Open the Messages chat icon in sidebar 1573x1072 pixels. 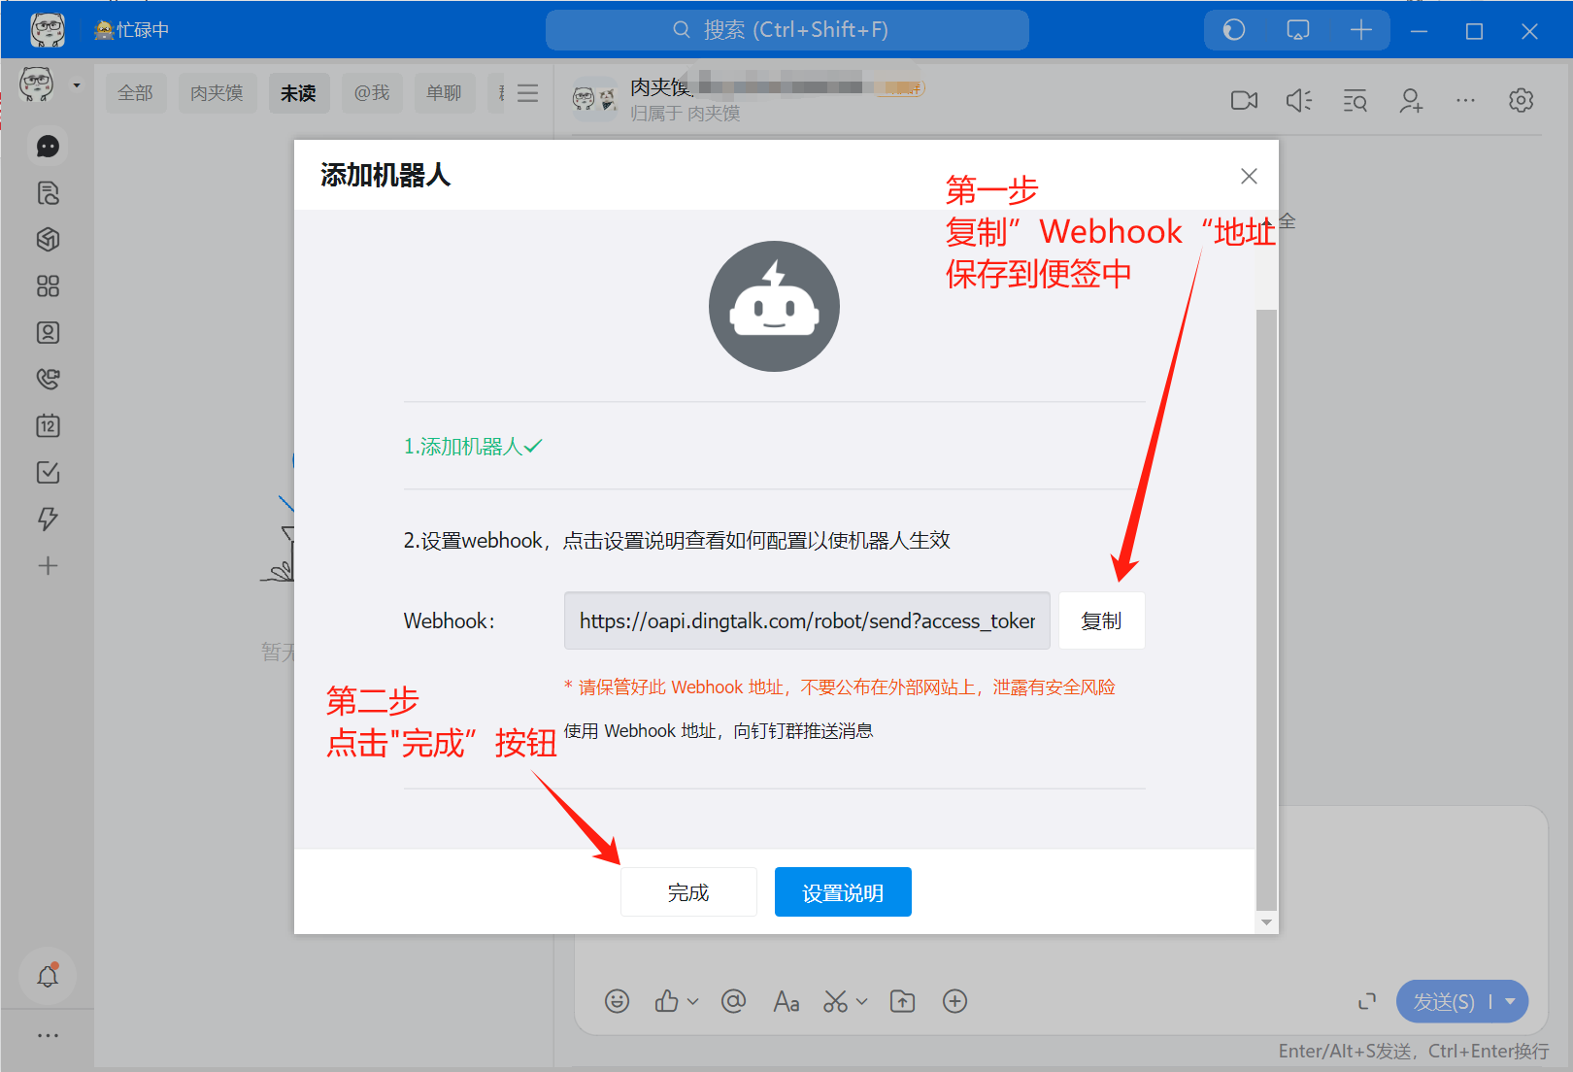pyautogui.click(x=48, y=147)
